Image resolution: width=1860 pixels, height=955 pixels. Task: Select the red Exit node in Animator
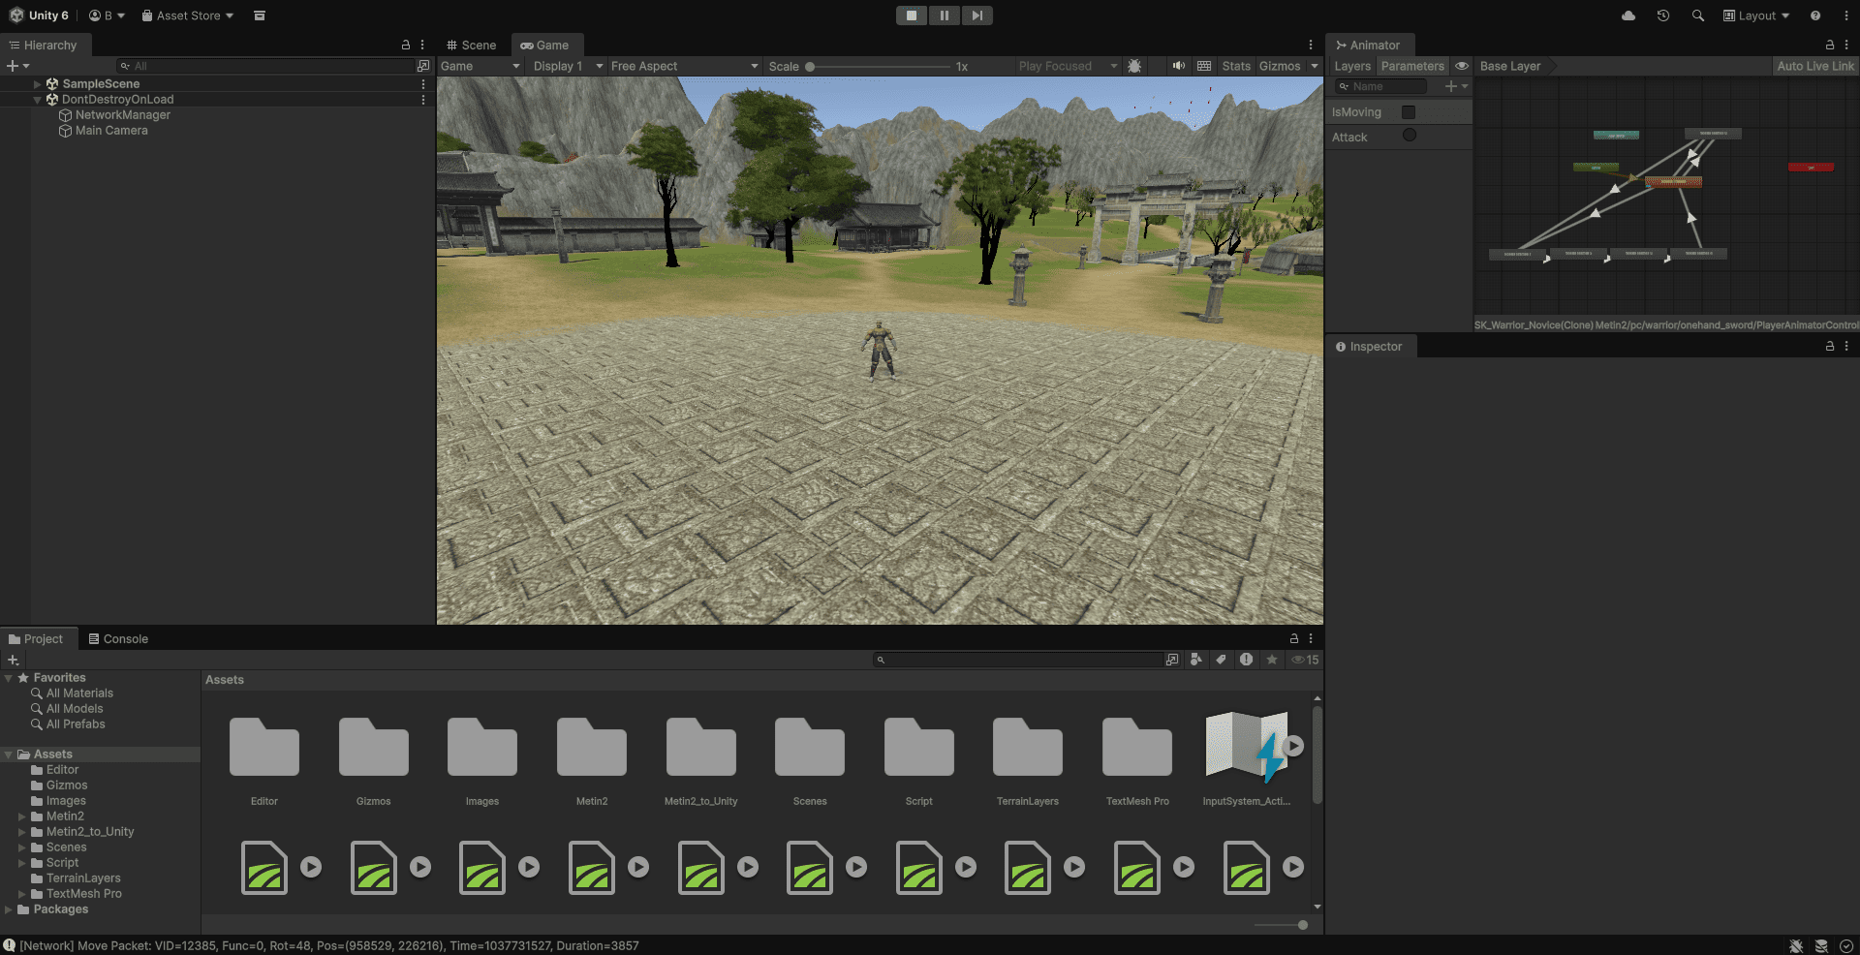[x=1811, y=168]
